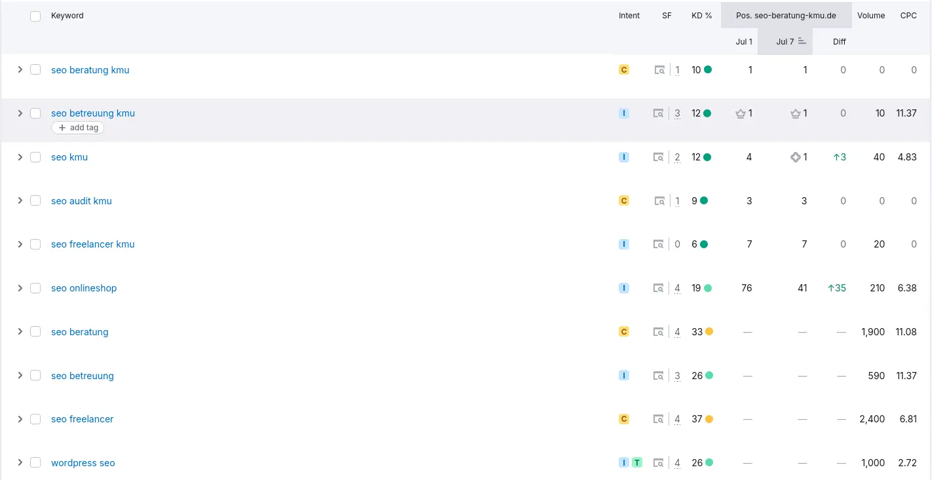Open keyword link seo kmu
The width and height of the screenshot is (932, 480).
(x=69, y=157)
